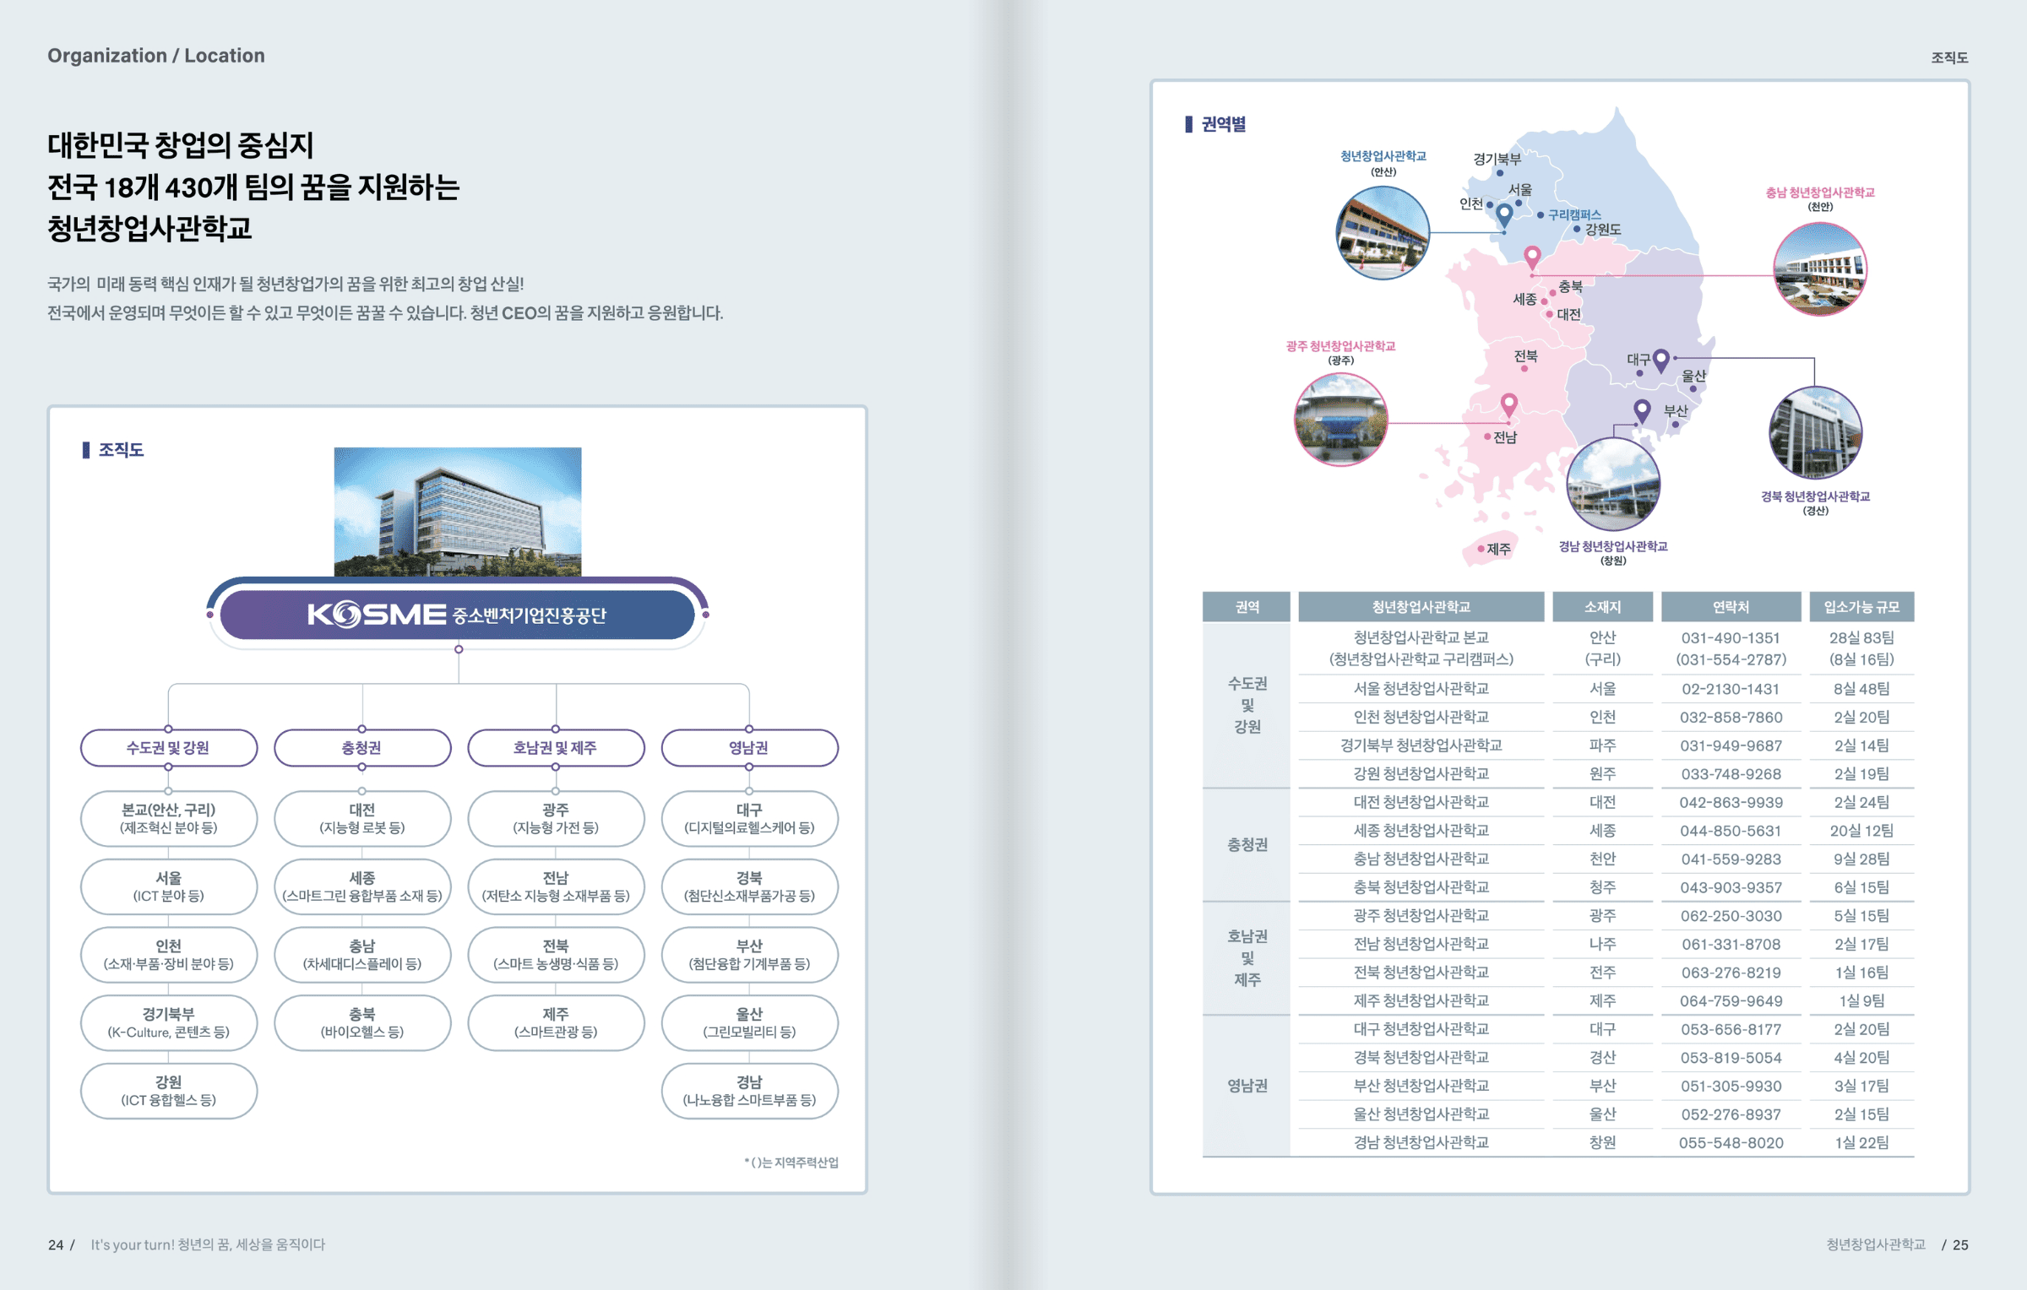Select the 영남권 region box
Image resolution: width=2027 pixels, height=1290 pixels.
click(749, 748)
